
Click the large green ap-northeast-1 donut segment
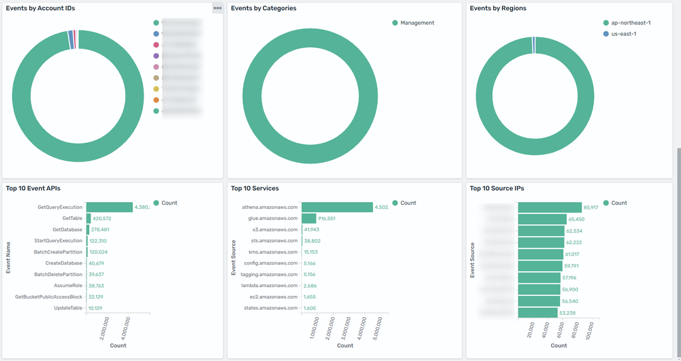coord(535,148)
